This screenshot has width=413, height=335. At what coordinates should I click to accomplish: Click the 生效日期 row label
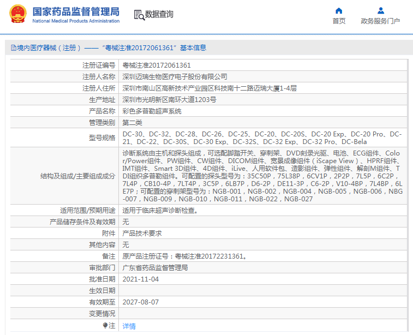click(x=102, y=290)
